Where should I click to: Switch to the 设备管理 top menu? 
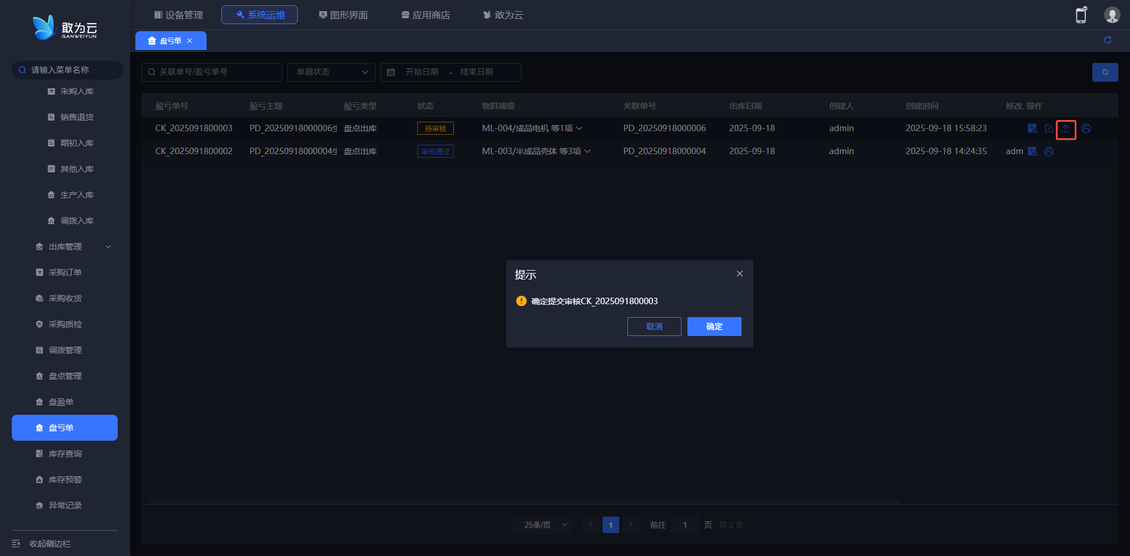178,15
